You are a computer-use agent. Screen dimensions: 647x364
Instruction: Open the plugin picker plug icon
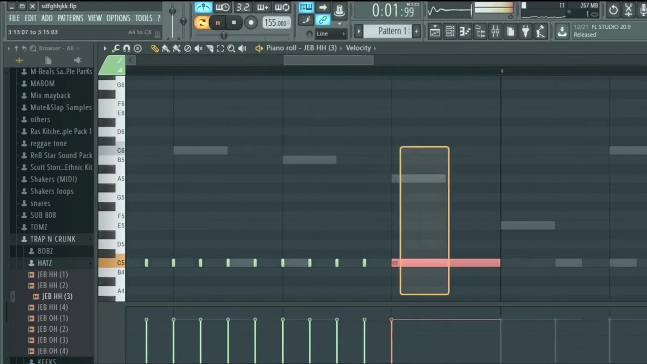526,32
